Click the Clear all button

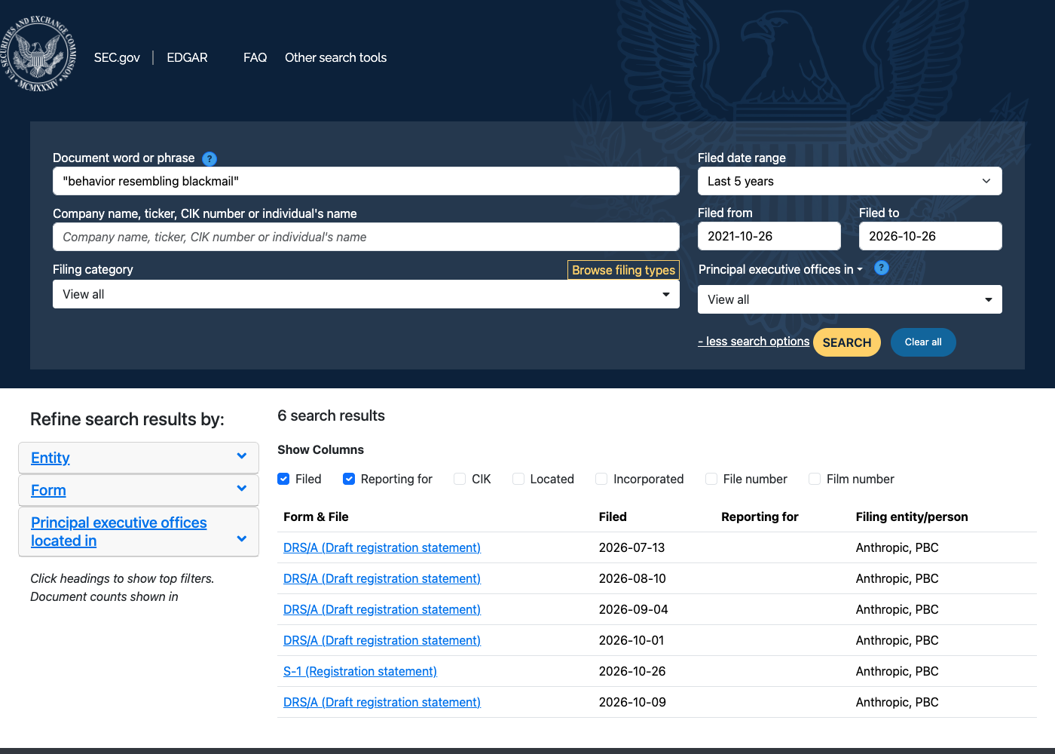click(x=923, y=342)
